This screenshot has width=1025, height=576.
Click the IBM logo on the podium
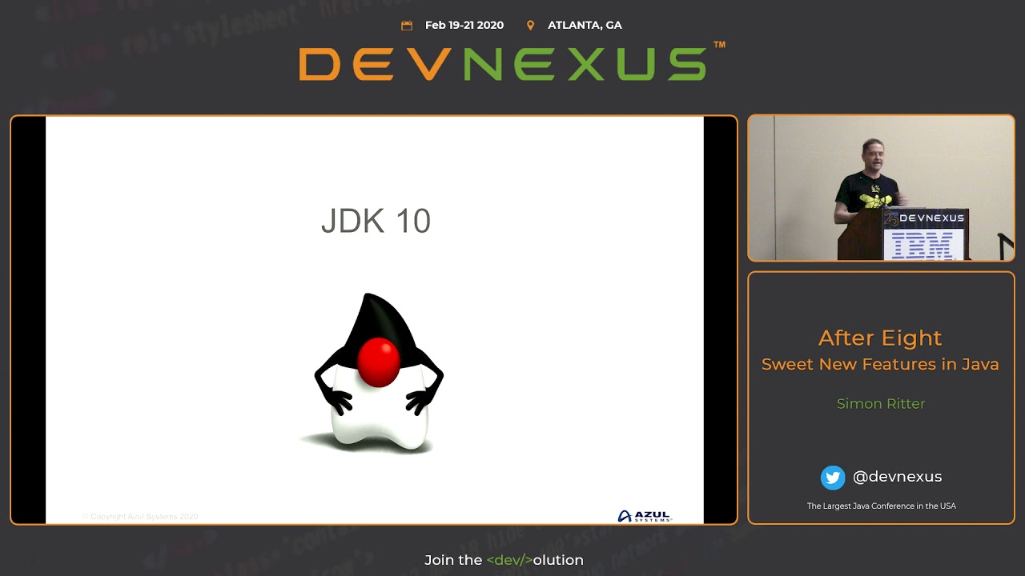(922, 245)
